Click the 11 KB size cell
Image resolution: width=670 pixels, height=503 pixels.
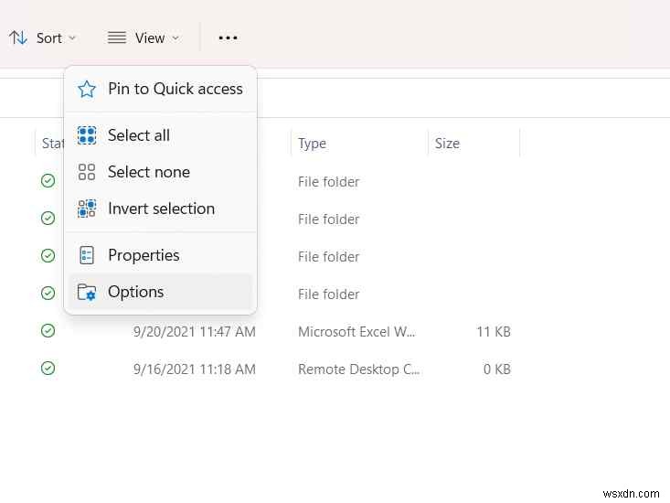pyautogui.click(x=494, y=332)
